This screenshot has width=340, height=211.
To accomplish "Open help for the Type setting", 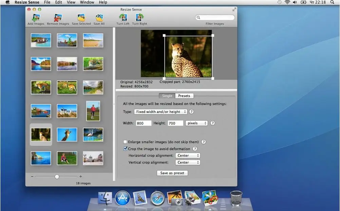I will point(191,111).
